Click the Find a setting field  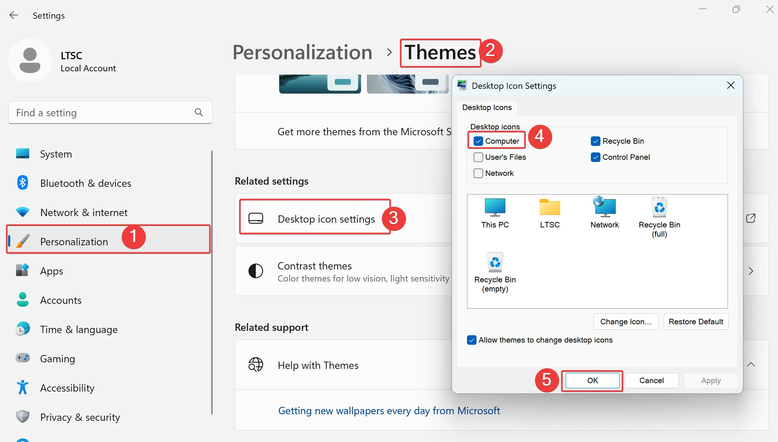click(x=102, y=113)
